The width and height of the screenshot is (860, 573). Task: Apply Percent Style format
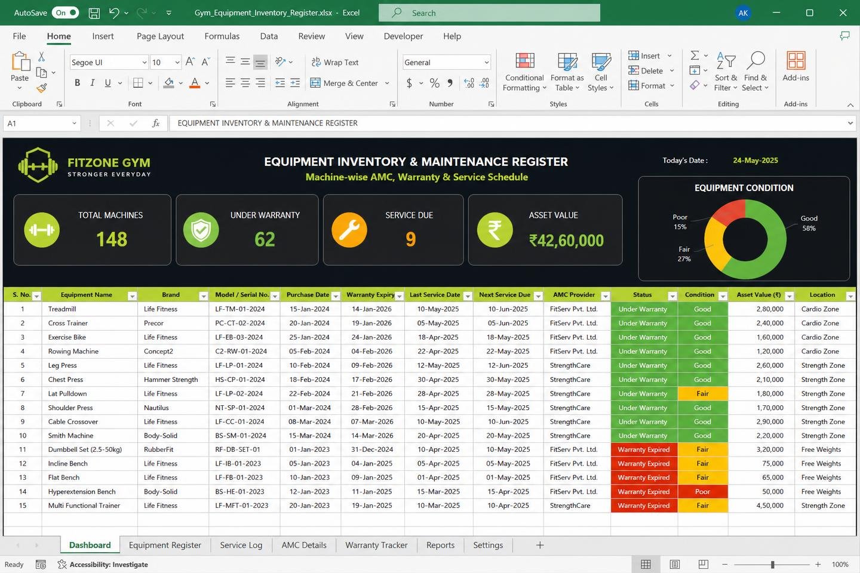tap(434, 83)
